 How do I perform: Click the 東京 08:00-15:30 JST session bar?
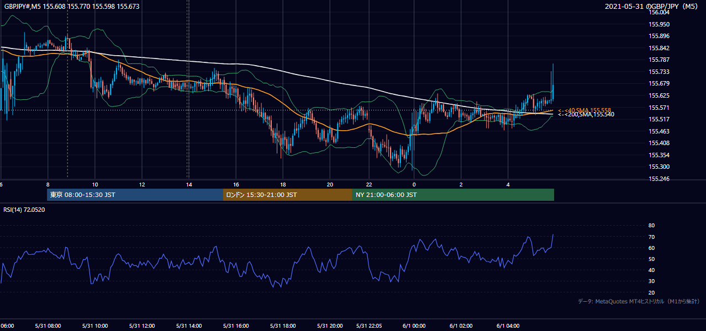tap(135, 195)
